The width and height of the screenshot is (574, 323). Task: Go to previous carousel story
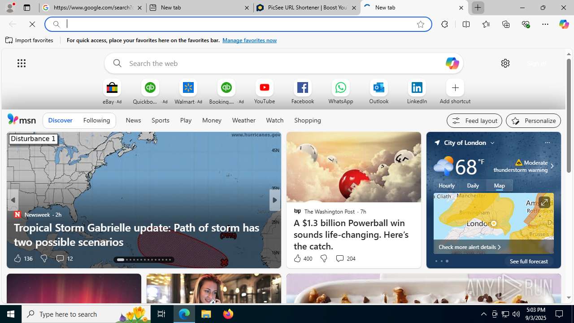pos(13,200)
